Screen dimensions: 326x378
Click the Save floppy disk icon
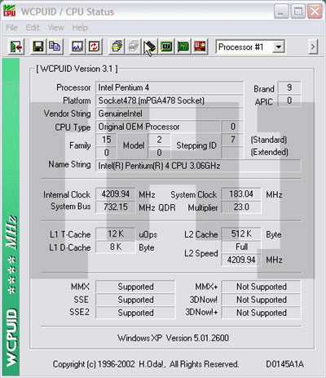click(38, 47)
